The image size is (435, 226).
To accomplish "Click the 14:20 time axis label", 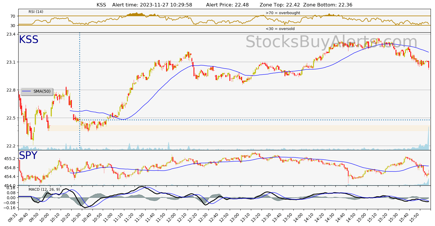I will click(x=320, y=217).
